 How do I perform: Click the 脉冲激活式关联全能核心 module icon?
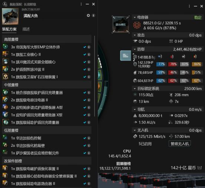pos(6,62)
